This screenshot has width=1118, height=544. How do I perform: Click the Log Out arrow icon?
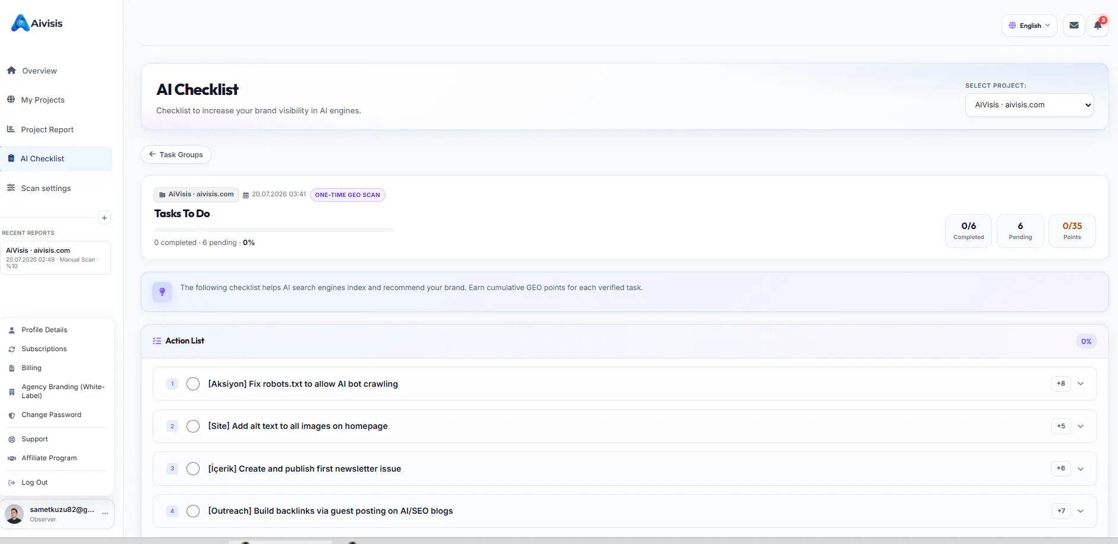[12, 483]
